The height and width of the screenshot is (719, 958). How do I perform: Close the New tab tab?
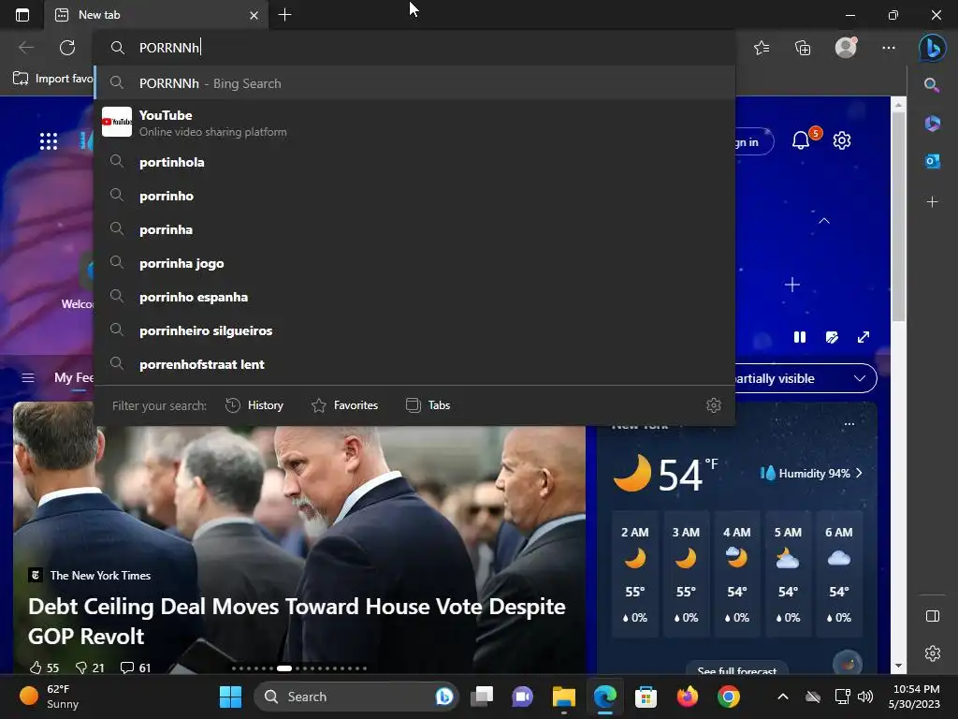click(x=254, y=15)
